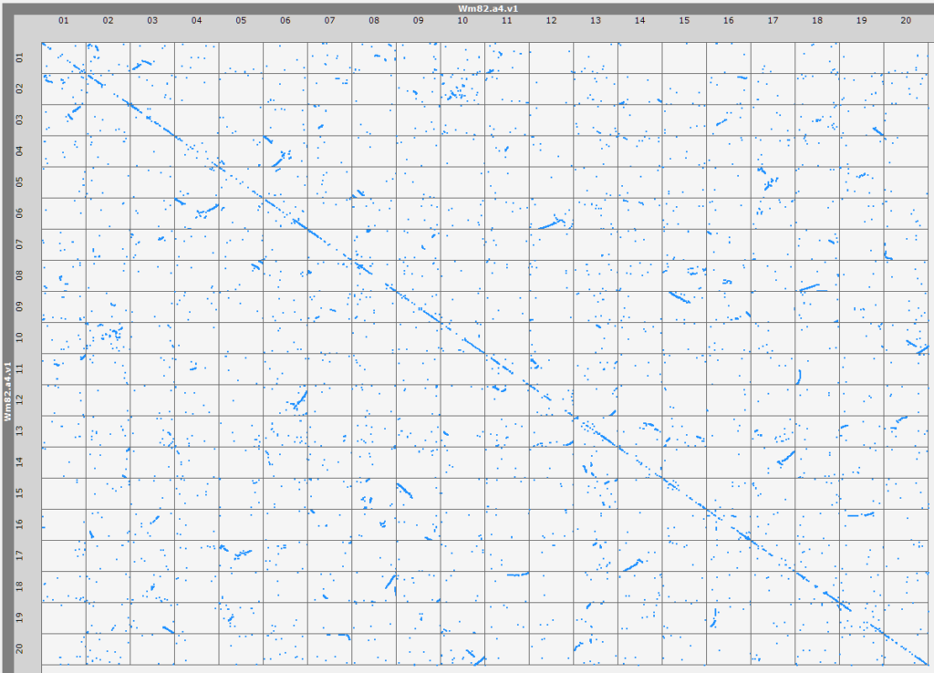Select column label 18 on the top axis
This screenshot has height=673, width=934.
point(817,20)
